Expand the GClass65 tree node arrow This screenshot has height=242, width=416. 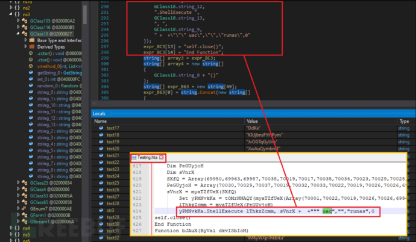tap(18, 202)
